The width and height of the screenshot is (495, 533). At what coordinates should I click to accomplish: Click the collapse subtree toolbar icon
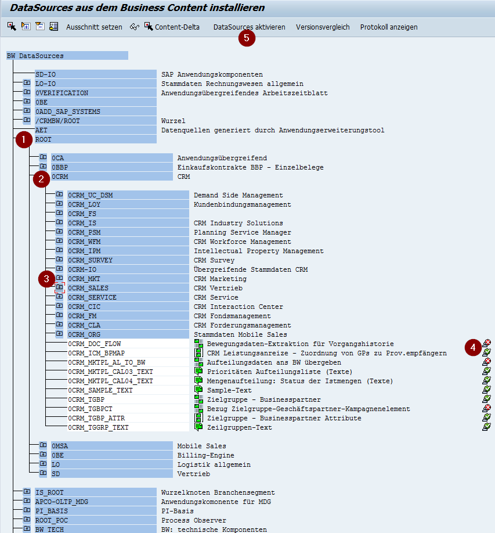point(39,26)
